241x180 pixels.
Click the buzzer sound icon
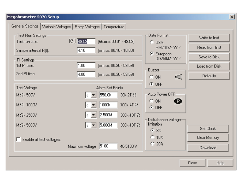point(178,77)
